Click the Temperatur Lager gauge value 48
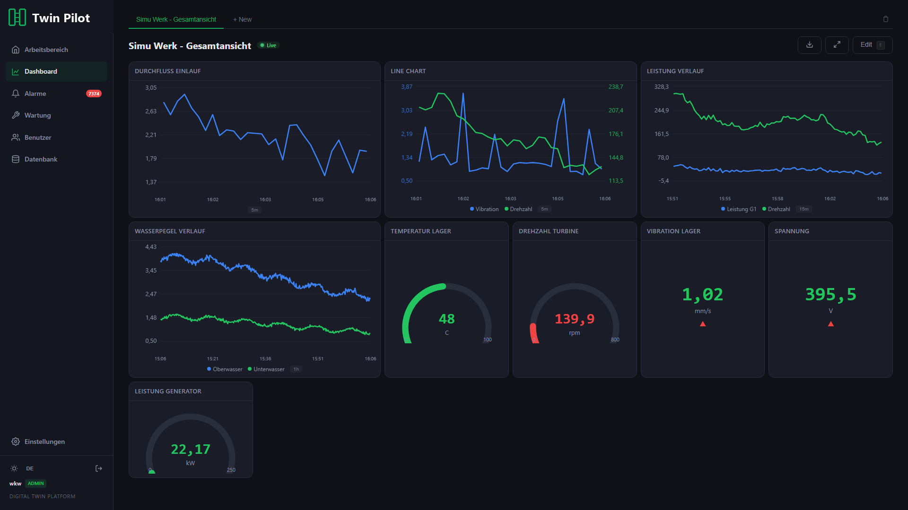908x510 pixels. [x=446, y=319]
